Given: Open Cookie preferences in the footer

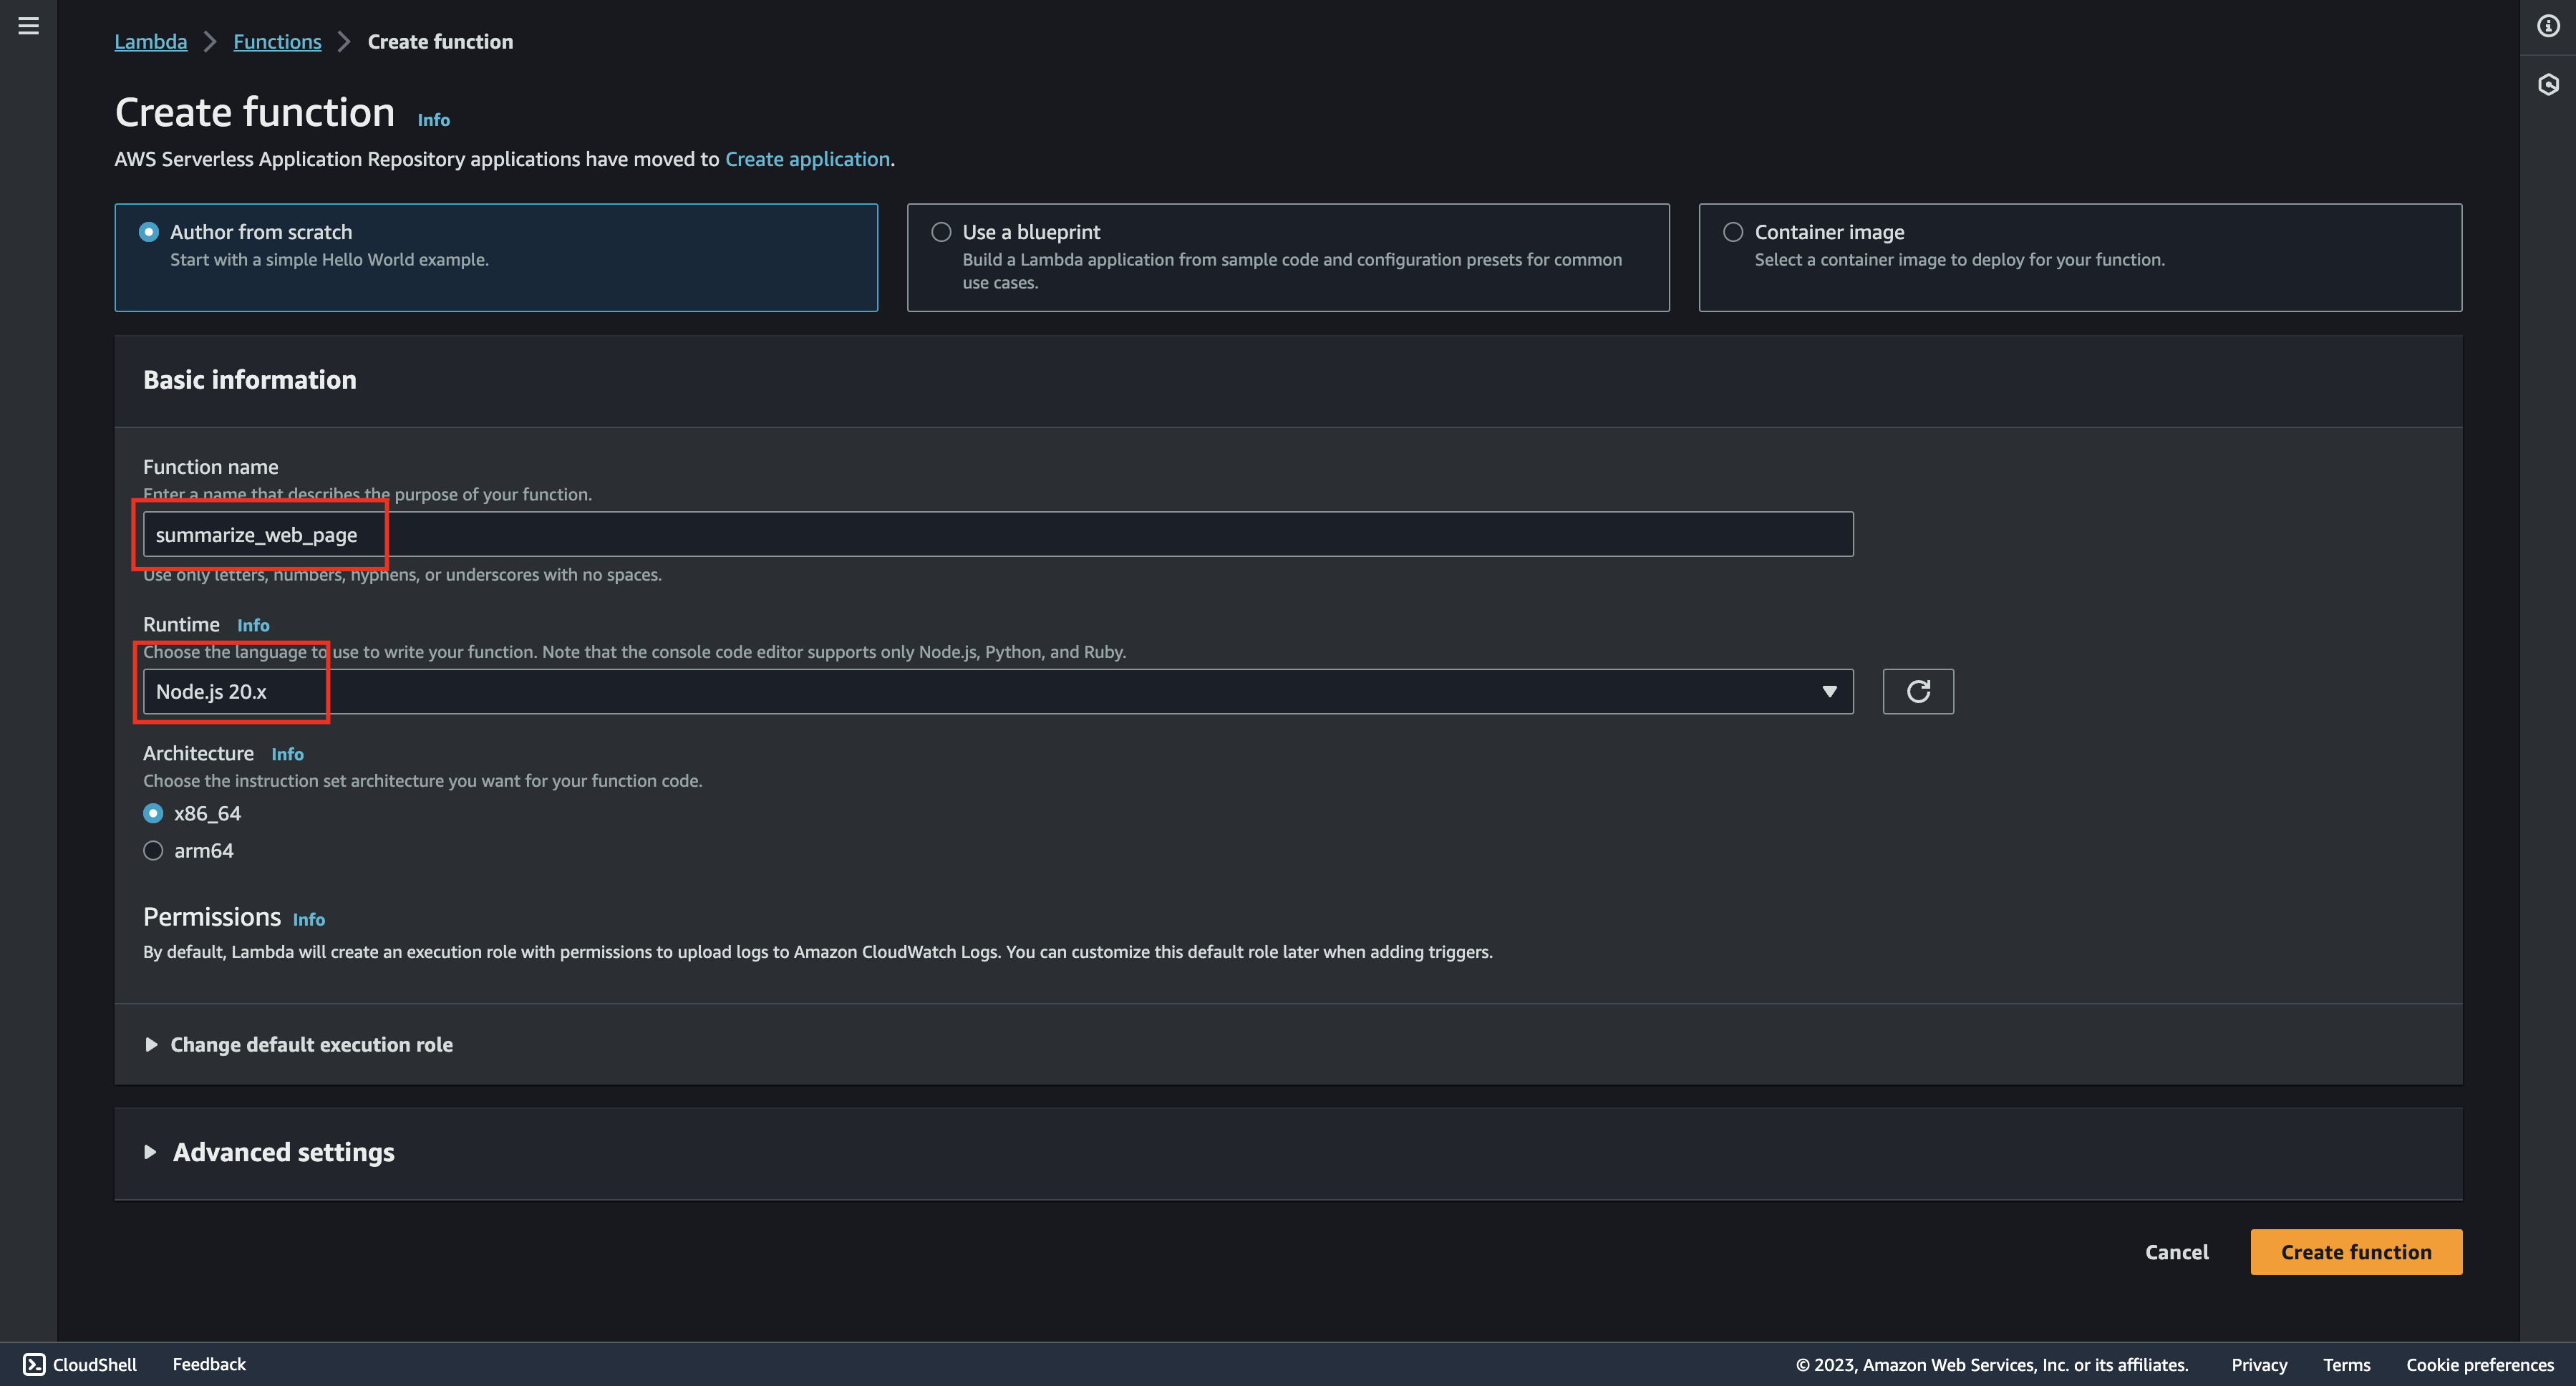Looking at the screenshot, I should point(2479,1364).
